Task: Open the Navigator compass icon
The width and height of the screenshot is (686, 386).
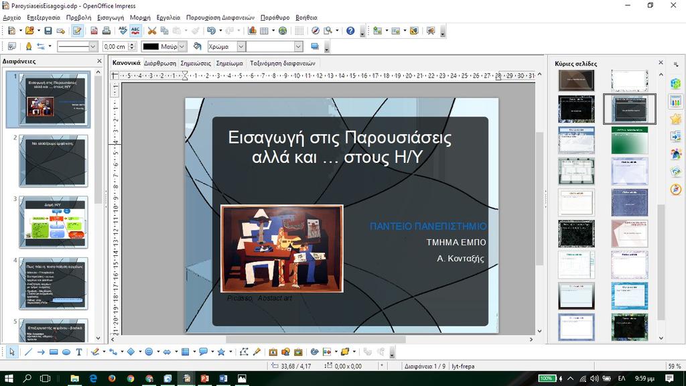Action: pyautogui.click(x=315, y=31)
